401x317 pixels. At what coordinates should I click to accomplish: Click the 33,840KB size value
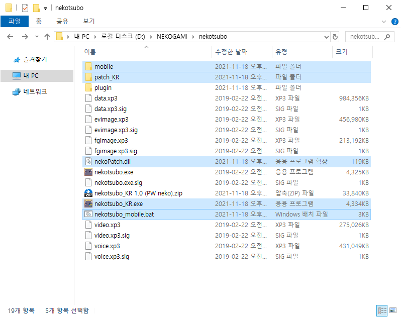[x=356, y=193]
